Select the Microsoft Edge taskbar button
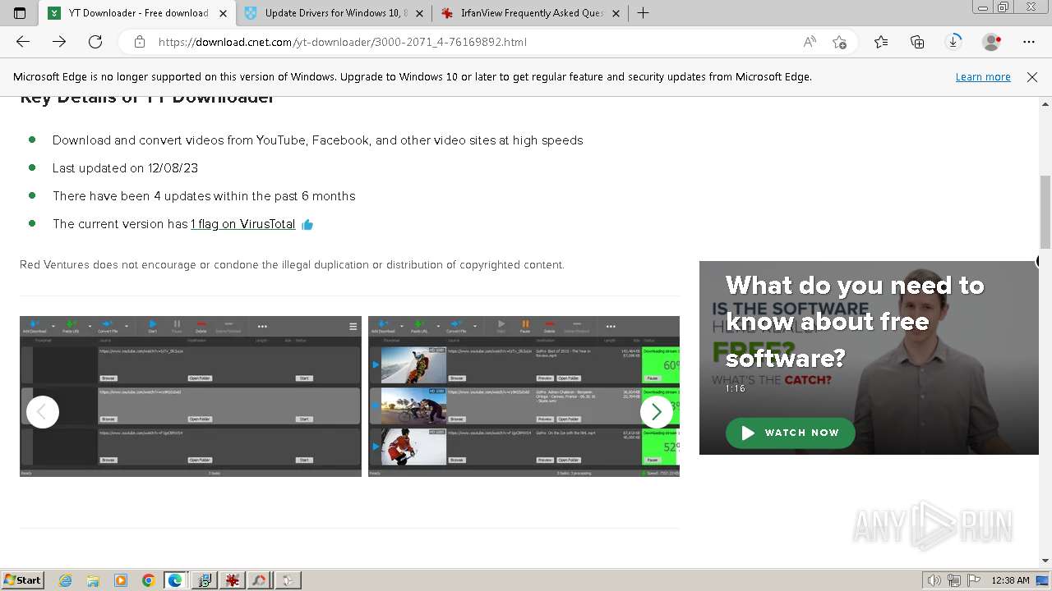Image resolution: width=1052 pixels, height=591 pixels. [x=176, y=580]
